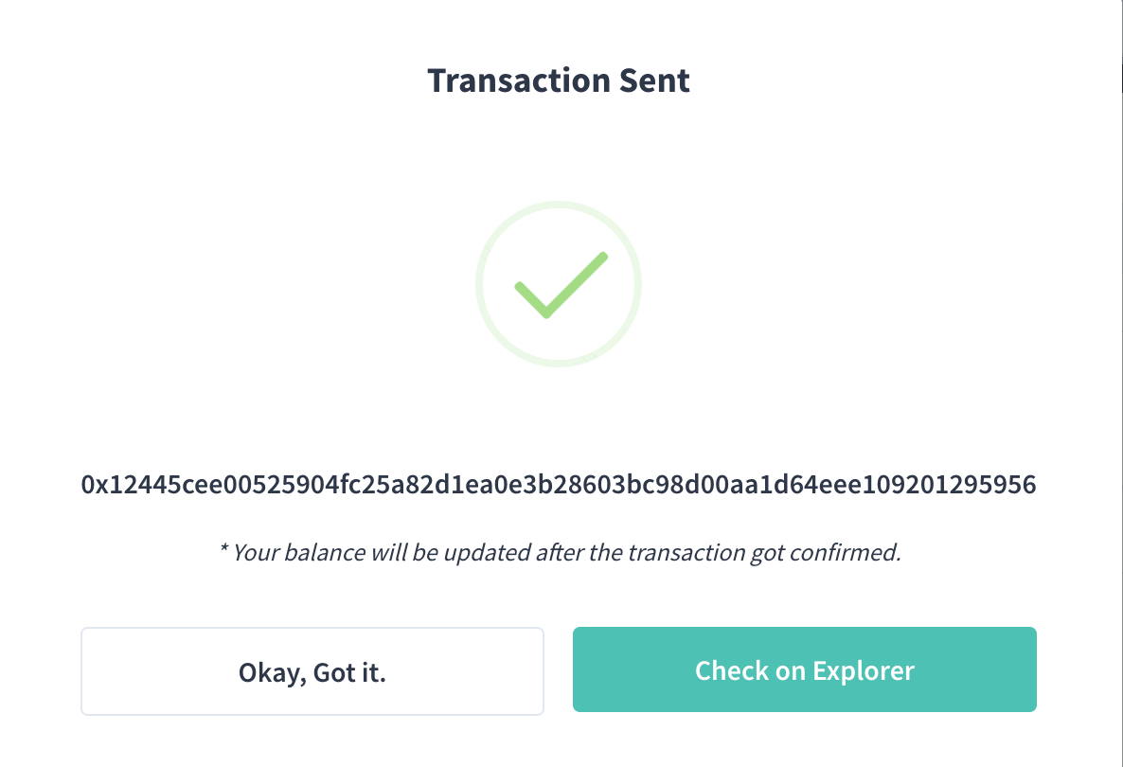
Task: Click the green checkmark success icon
Action: pos(559,284)
